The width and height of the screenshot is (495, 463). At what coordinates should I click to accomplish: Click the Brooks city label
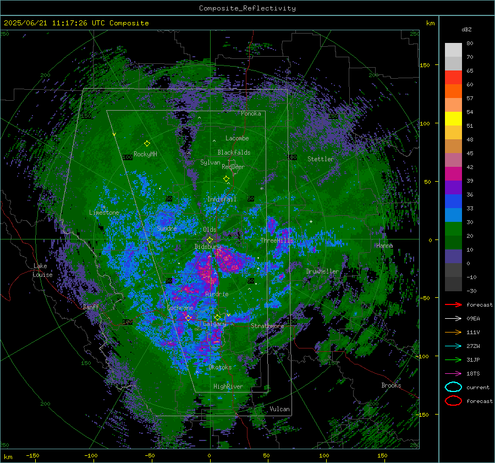point(391,385)
